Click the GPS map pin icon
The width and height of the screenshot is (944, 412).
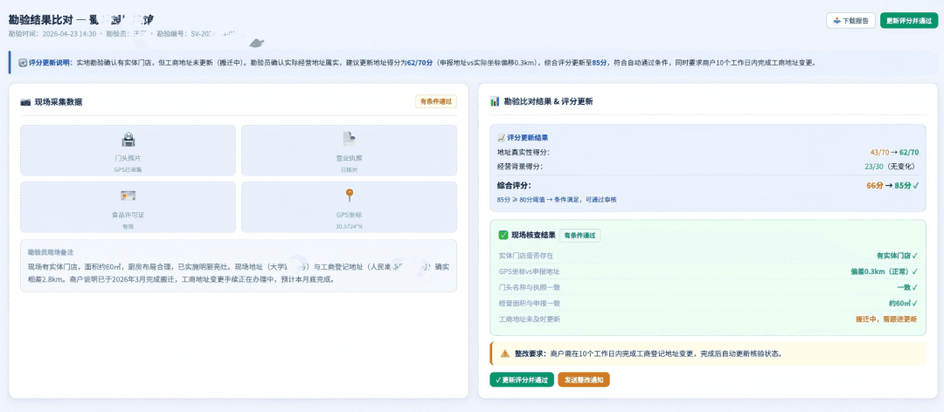point(349,196)
